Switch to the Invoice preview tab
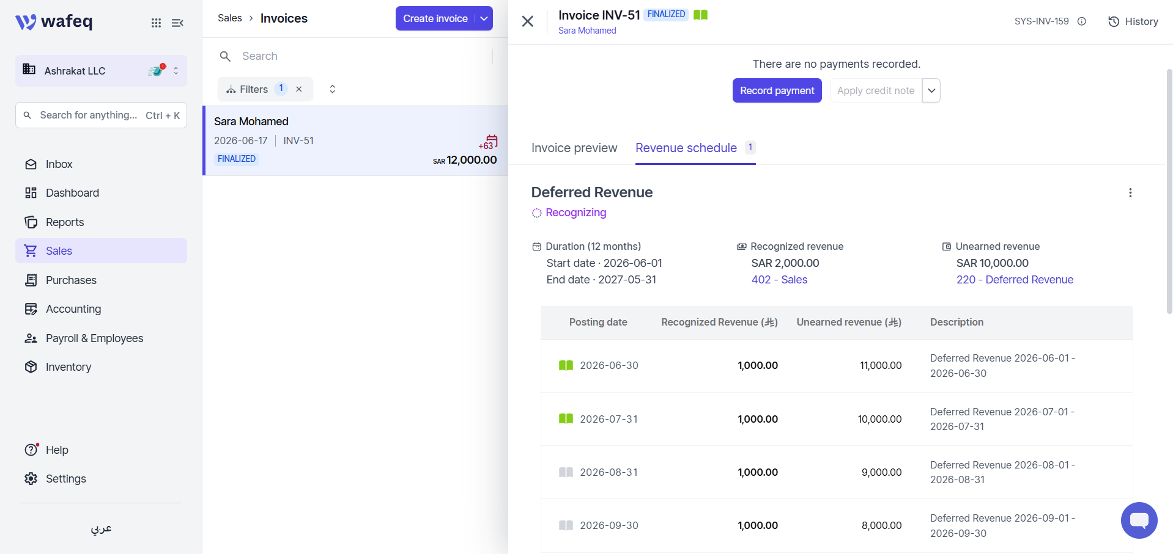The image size is (1173, 554). click(574, 148)
